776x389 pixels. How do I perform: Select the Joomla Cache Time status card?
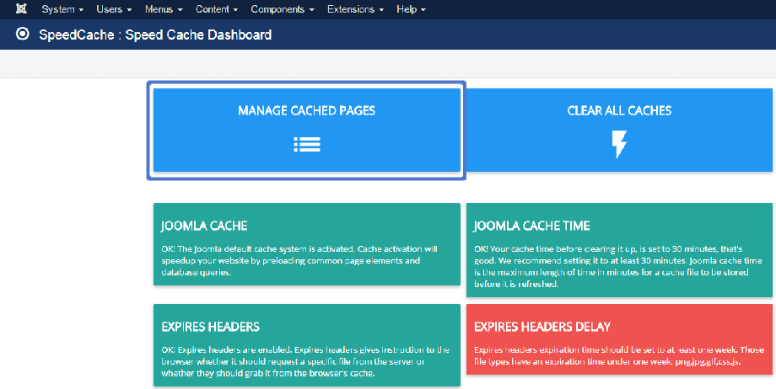coord(619,250)
